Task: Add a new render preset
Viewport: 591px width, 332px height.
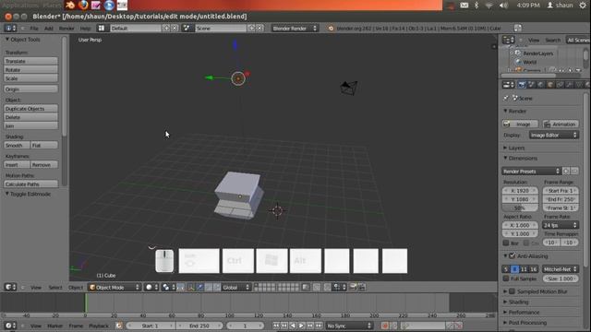Action: coord(566,172)
